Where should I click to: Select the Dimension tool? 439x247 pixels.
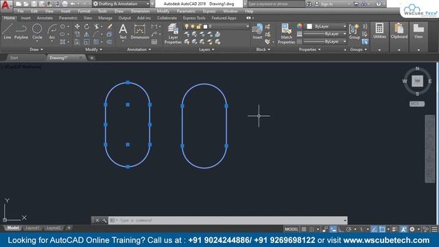140,32
